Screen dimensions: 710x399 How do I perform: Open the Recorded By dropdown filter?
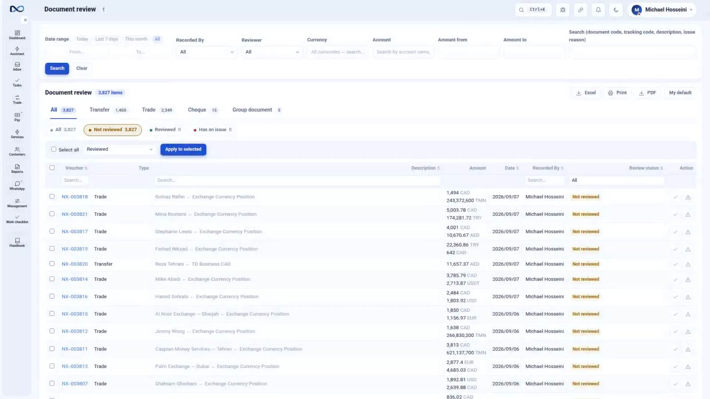tap(207, 52)
